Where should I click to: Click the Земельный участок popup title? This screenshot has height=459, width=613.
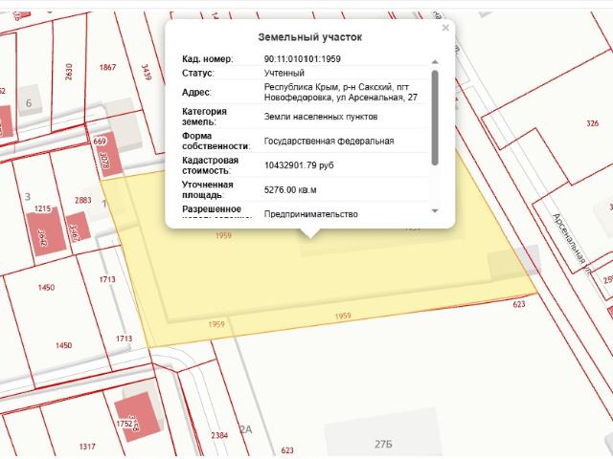coord(310,37)
